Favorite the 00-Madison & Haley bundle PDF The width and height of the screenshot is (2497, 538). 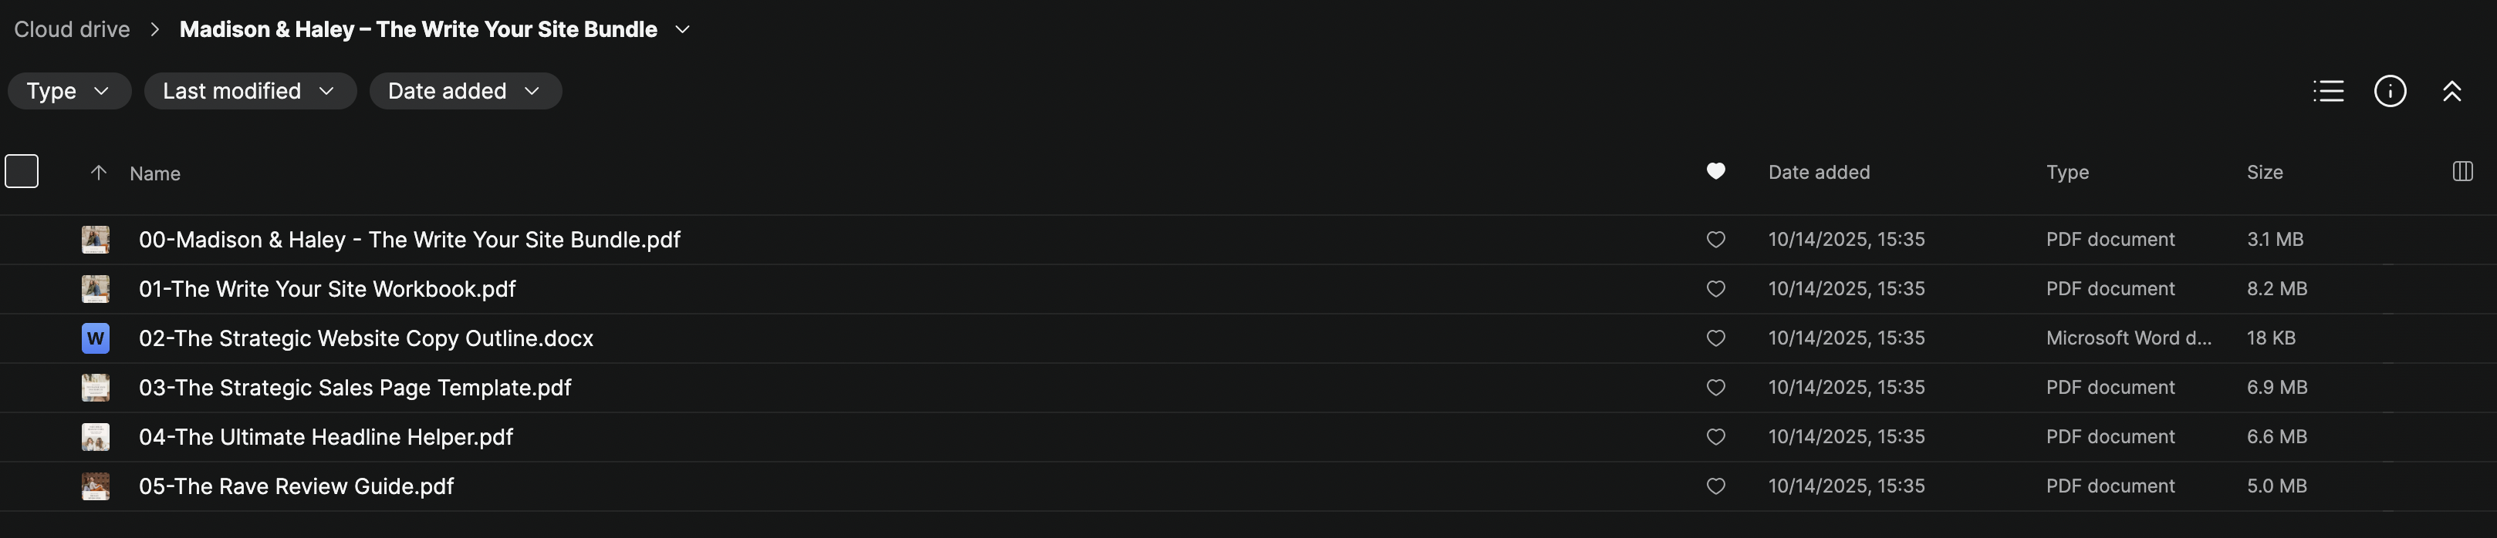1715,240
